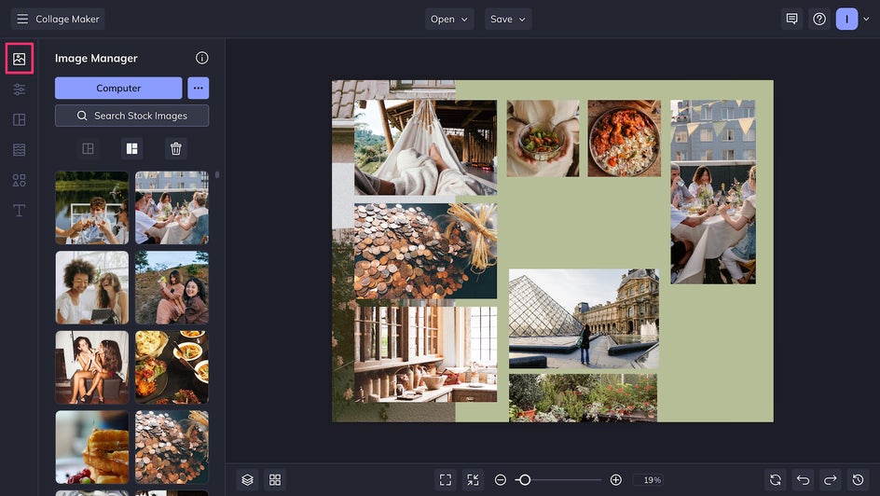
Task: Click the zoom slider handle
Action: [x=524, y=480]
